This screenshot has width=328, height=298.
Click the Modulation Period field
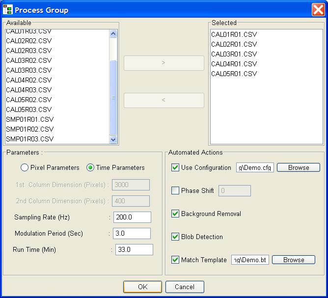click(132, 234)
